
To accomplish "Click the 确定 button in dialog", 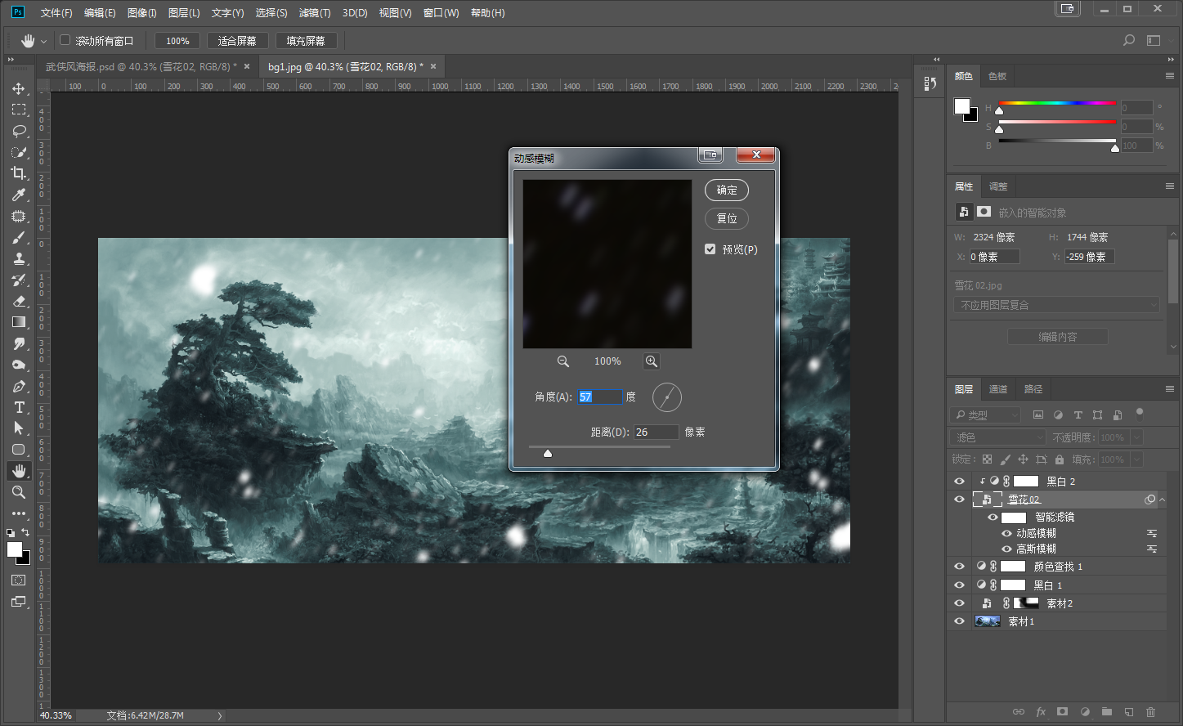I will [726, 190].
